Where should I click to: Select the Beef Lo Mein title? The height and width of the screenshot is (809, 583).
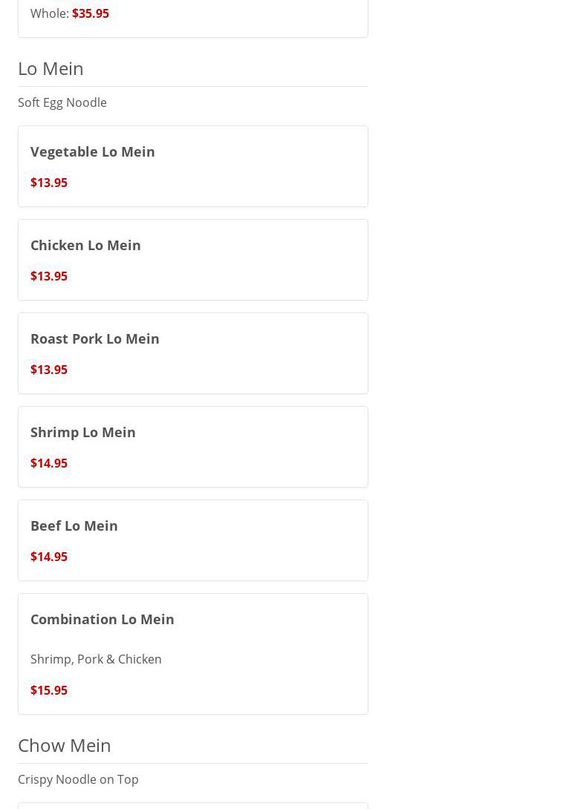pos(74,525)
